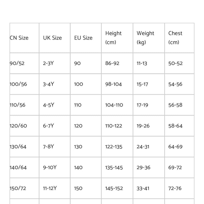Click the 11-12Y UK size cell
This screenshot has width=204, height=204.
pyautogui.click(x=50, y=189)
